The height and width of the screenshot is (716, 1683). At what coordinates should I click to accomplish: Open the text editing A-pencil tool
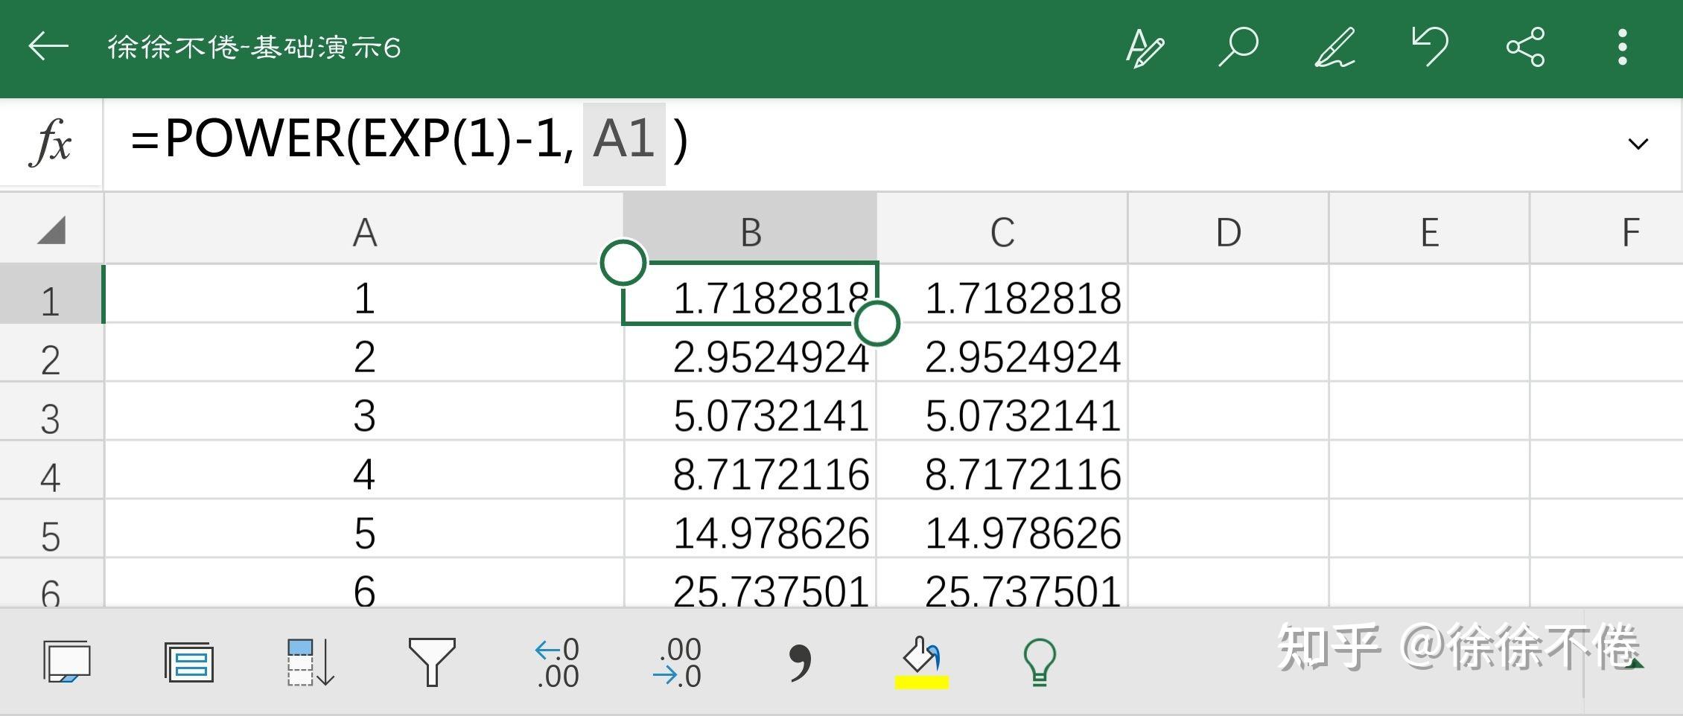point(1145,48)
